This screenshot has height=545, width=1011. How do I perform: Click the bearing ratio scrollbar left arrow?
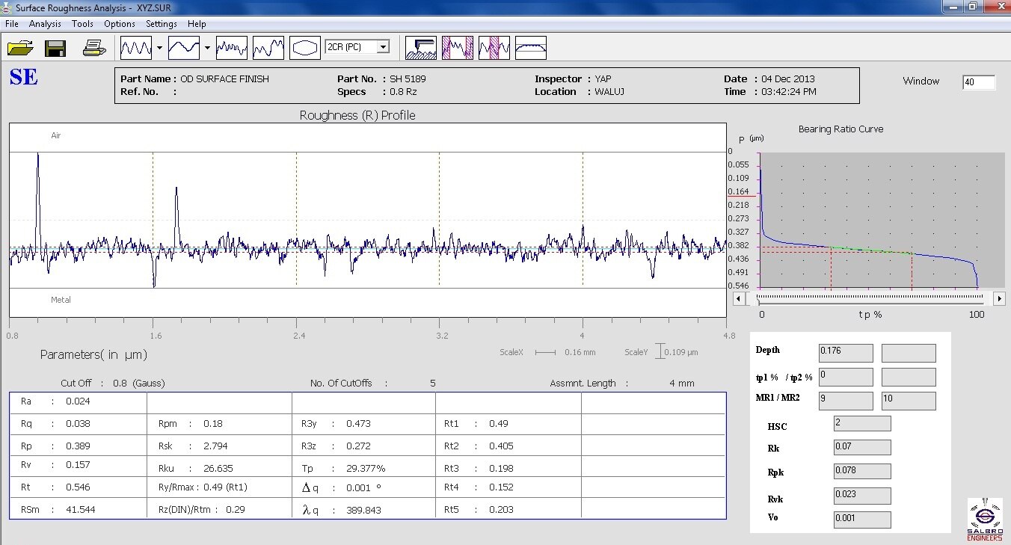pos(738,298)
